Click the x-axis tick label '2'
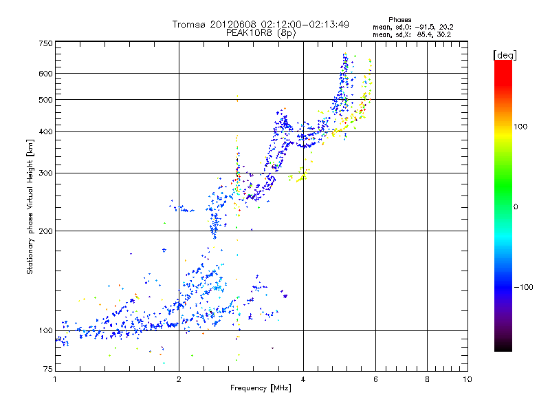Screen dimensions: 550x413 179,379
